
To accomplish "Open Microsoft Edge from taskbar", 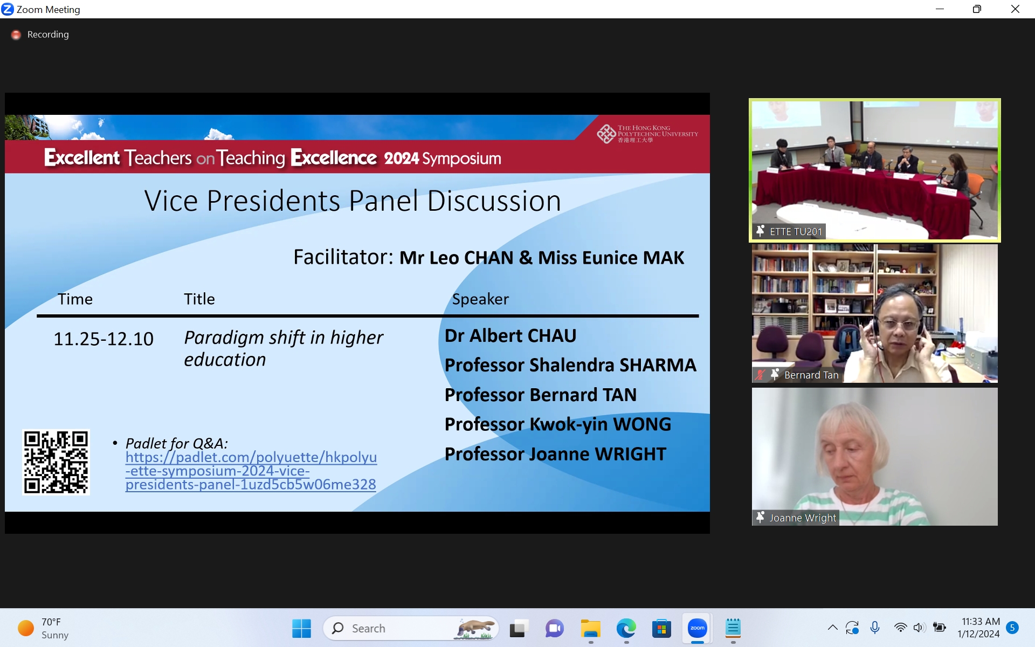I will (x=626, y=628).
